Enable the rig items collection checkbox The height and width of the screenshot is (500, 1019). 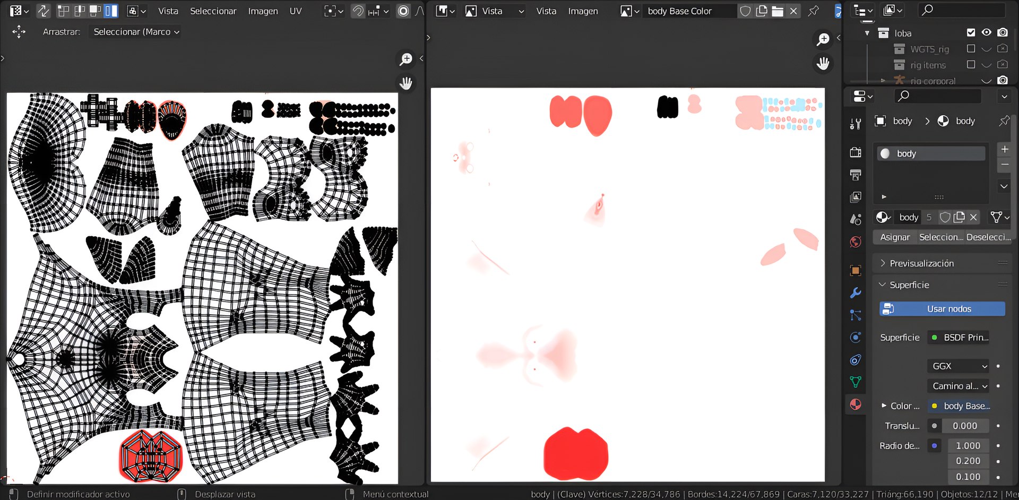[971, 64]
